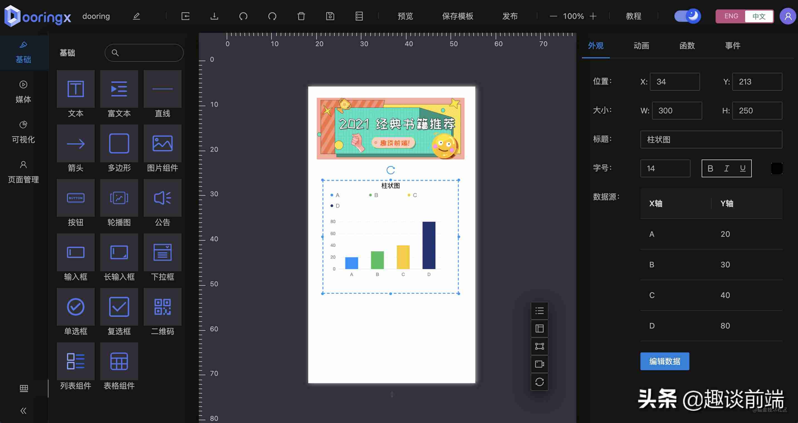Collapse the left sidebar with double chevron
This screenshot has height=423, width=798.
pos(24,410)
